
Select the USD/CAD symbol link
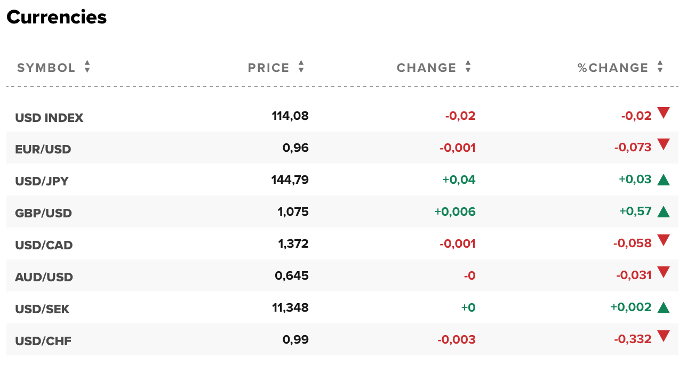tap(44, 245)
